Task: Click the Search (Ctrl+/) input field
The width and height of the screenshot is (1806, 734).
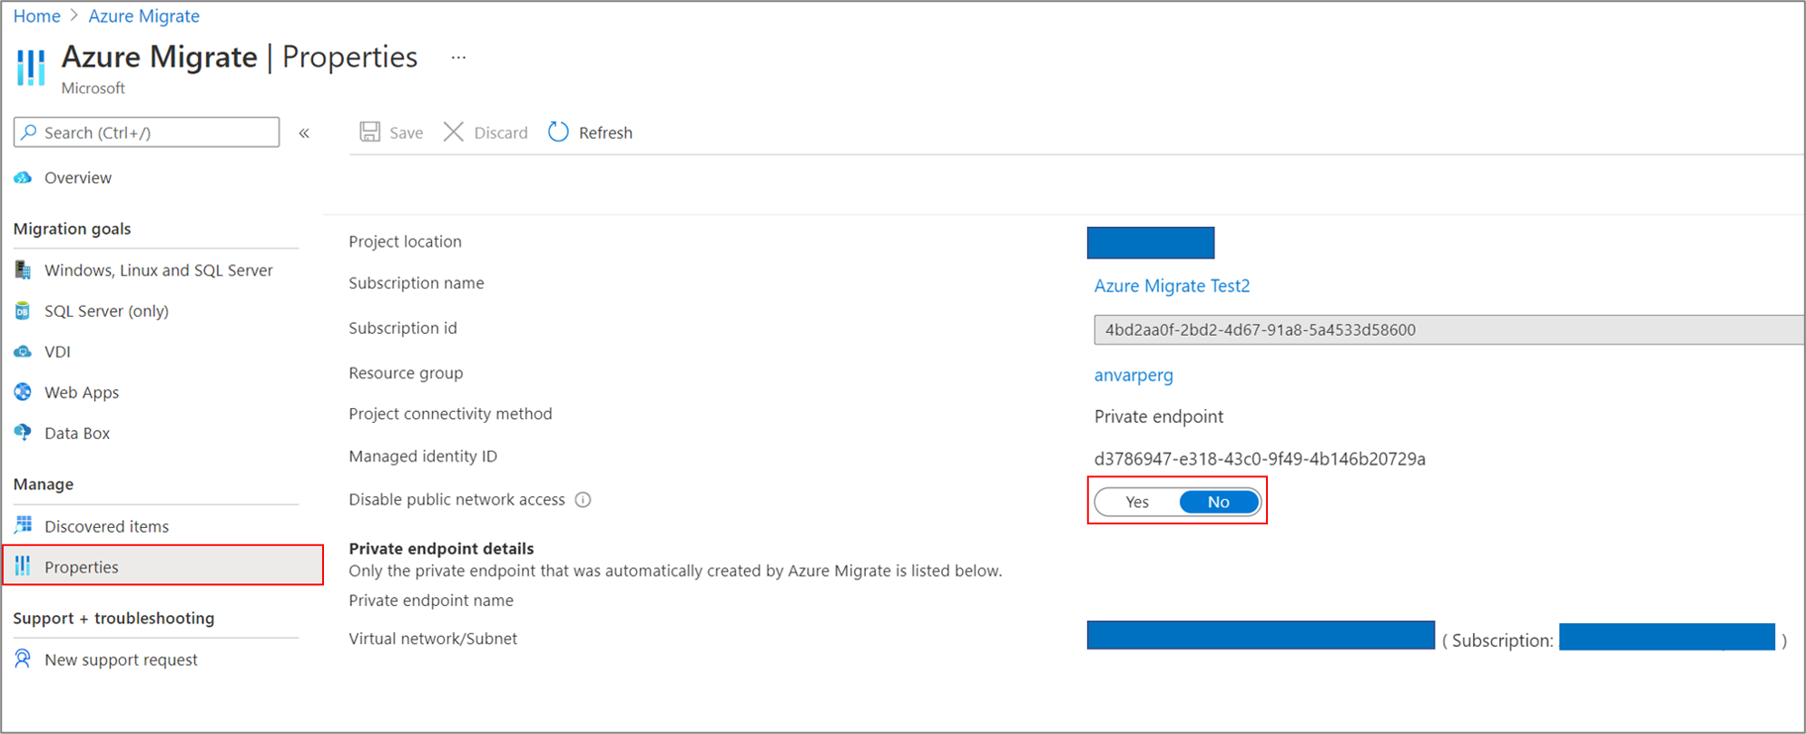Action: (146, 132)
